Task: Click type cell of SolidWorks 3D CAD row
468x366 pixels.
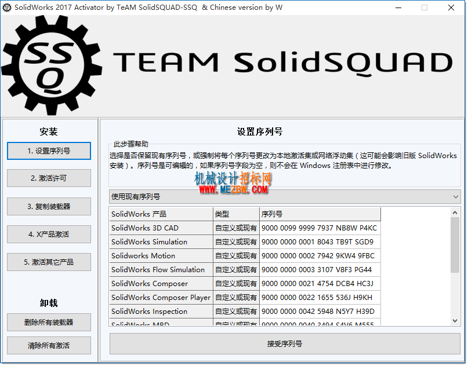Action: coord(237,228)
